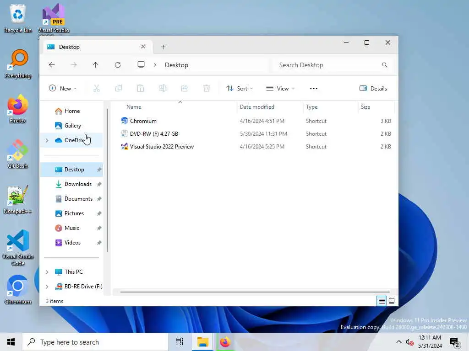Select the Firefox desktop shortcut

pos(18,109)
